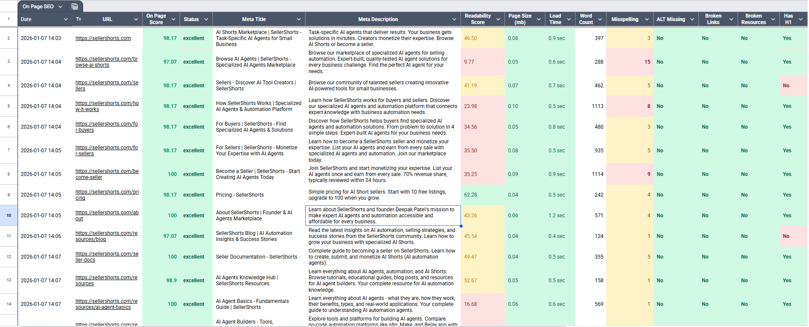The width and height of the screenshot is (809, 327).
Task: Open the sellershorts.com/become-seller link
Action: point(107,174)
